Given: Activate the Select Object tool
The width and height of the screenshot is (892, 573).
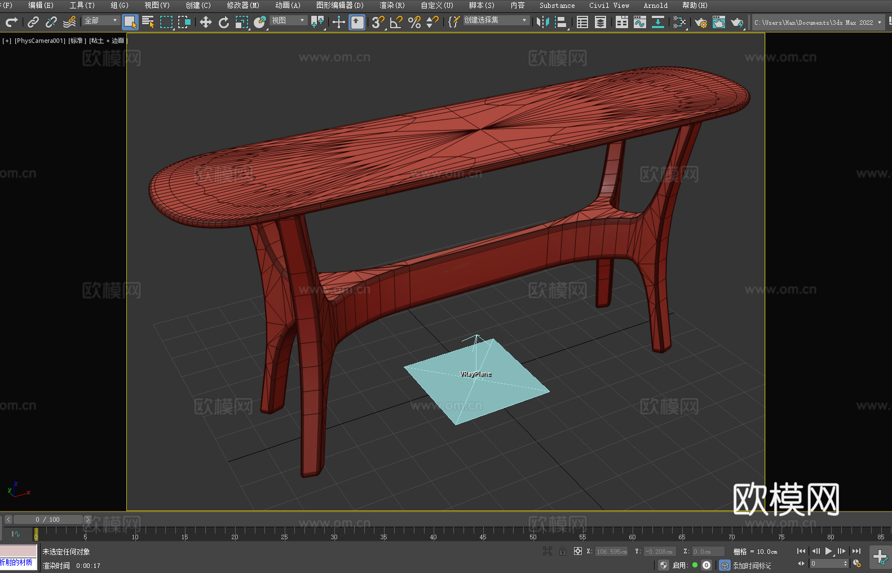Looking at the screenshot, I should tap(130, 22).
